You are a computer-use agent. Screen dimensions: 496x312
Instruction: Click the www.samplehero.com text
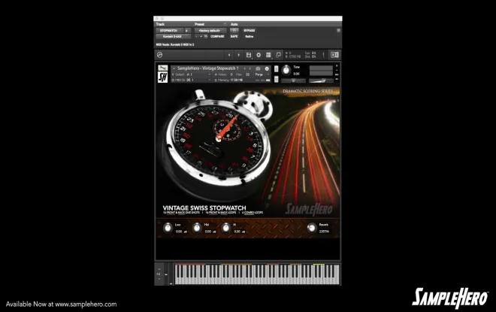tap(86, 304)
